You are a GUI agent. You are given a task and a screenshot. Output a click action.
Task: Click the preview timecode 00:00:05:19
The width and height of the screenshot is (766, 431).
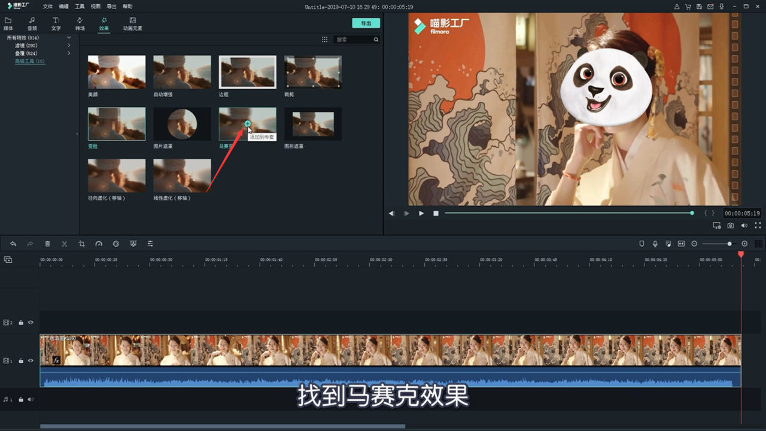point(741,213)
